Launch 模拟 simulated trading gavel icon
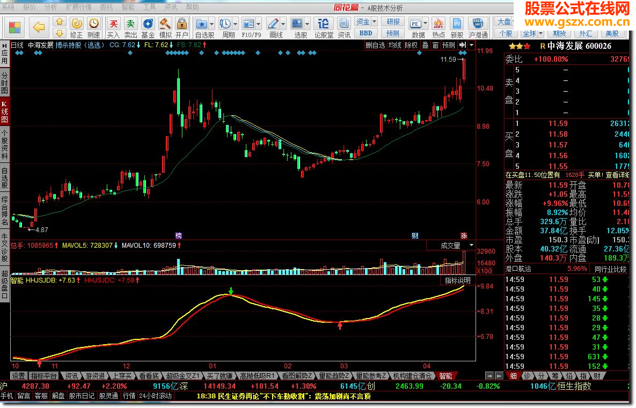This screenshot has height=408, width=636. [x=165, y=24]
